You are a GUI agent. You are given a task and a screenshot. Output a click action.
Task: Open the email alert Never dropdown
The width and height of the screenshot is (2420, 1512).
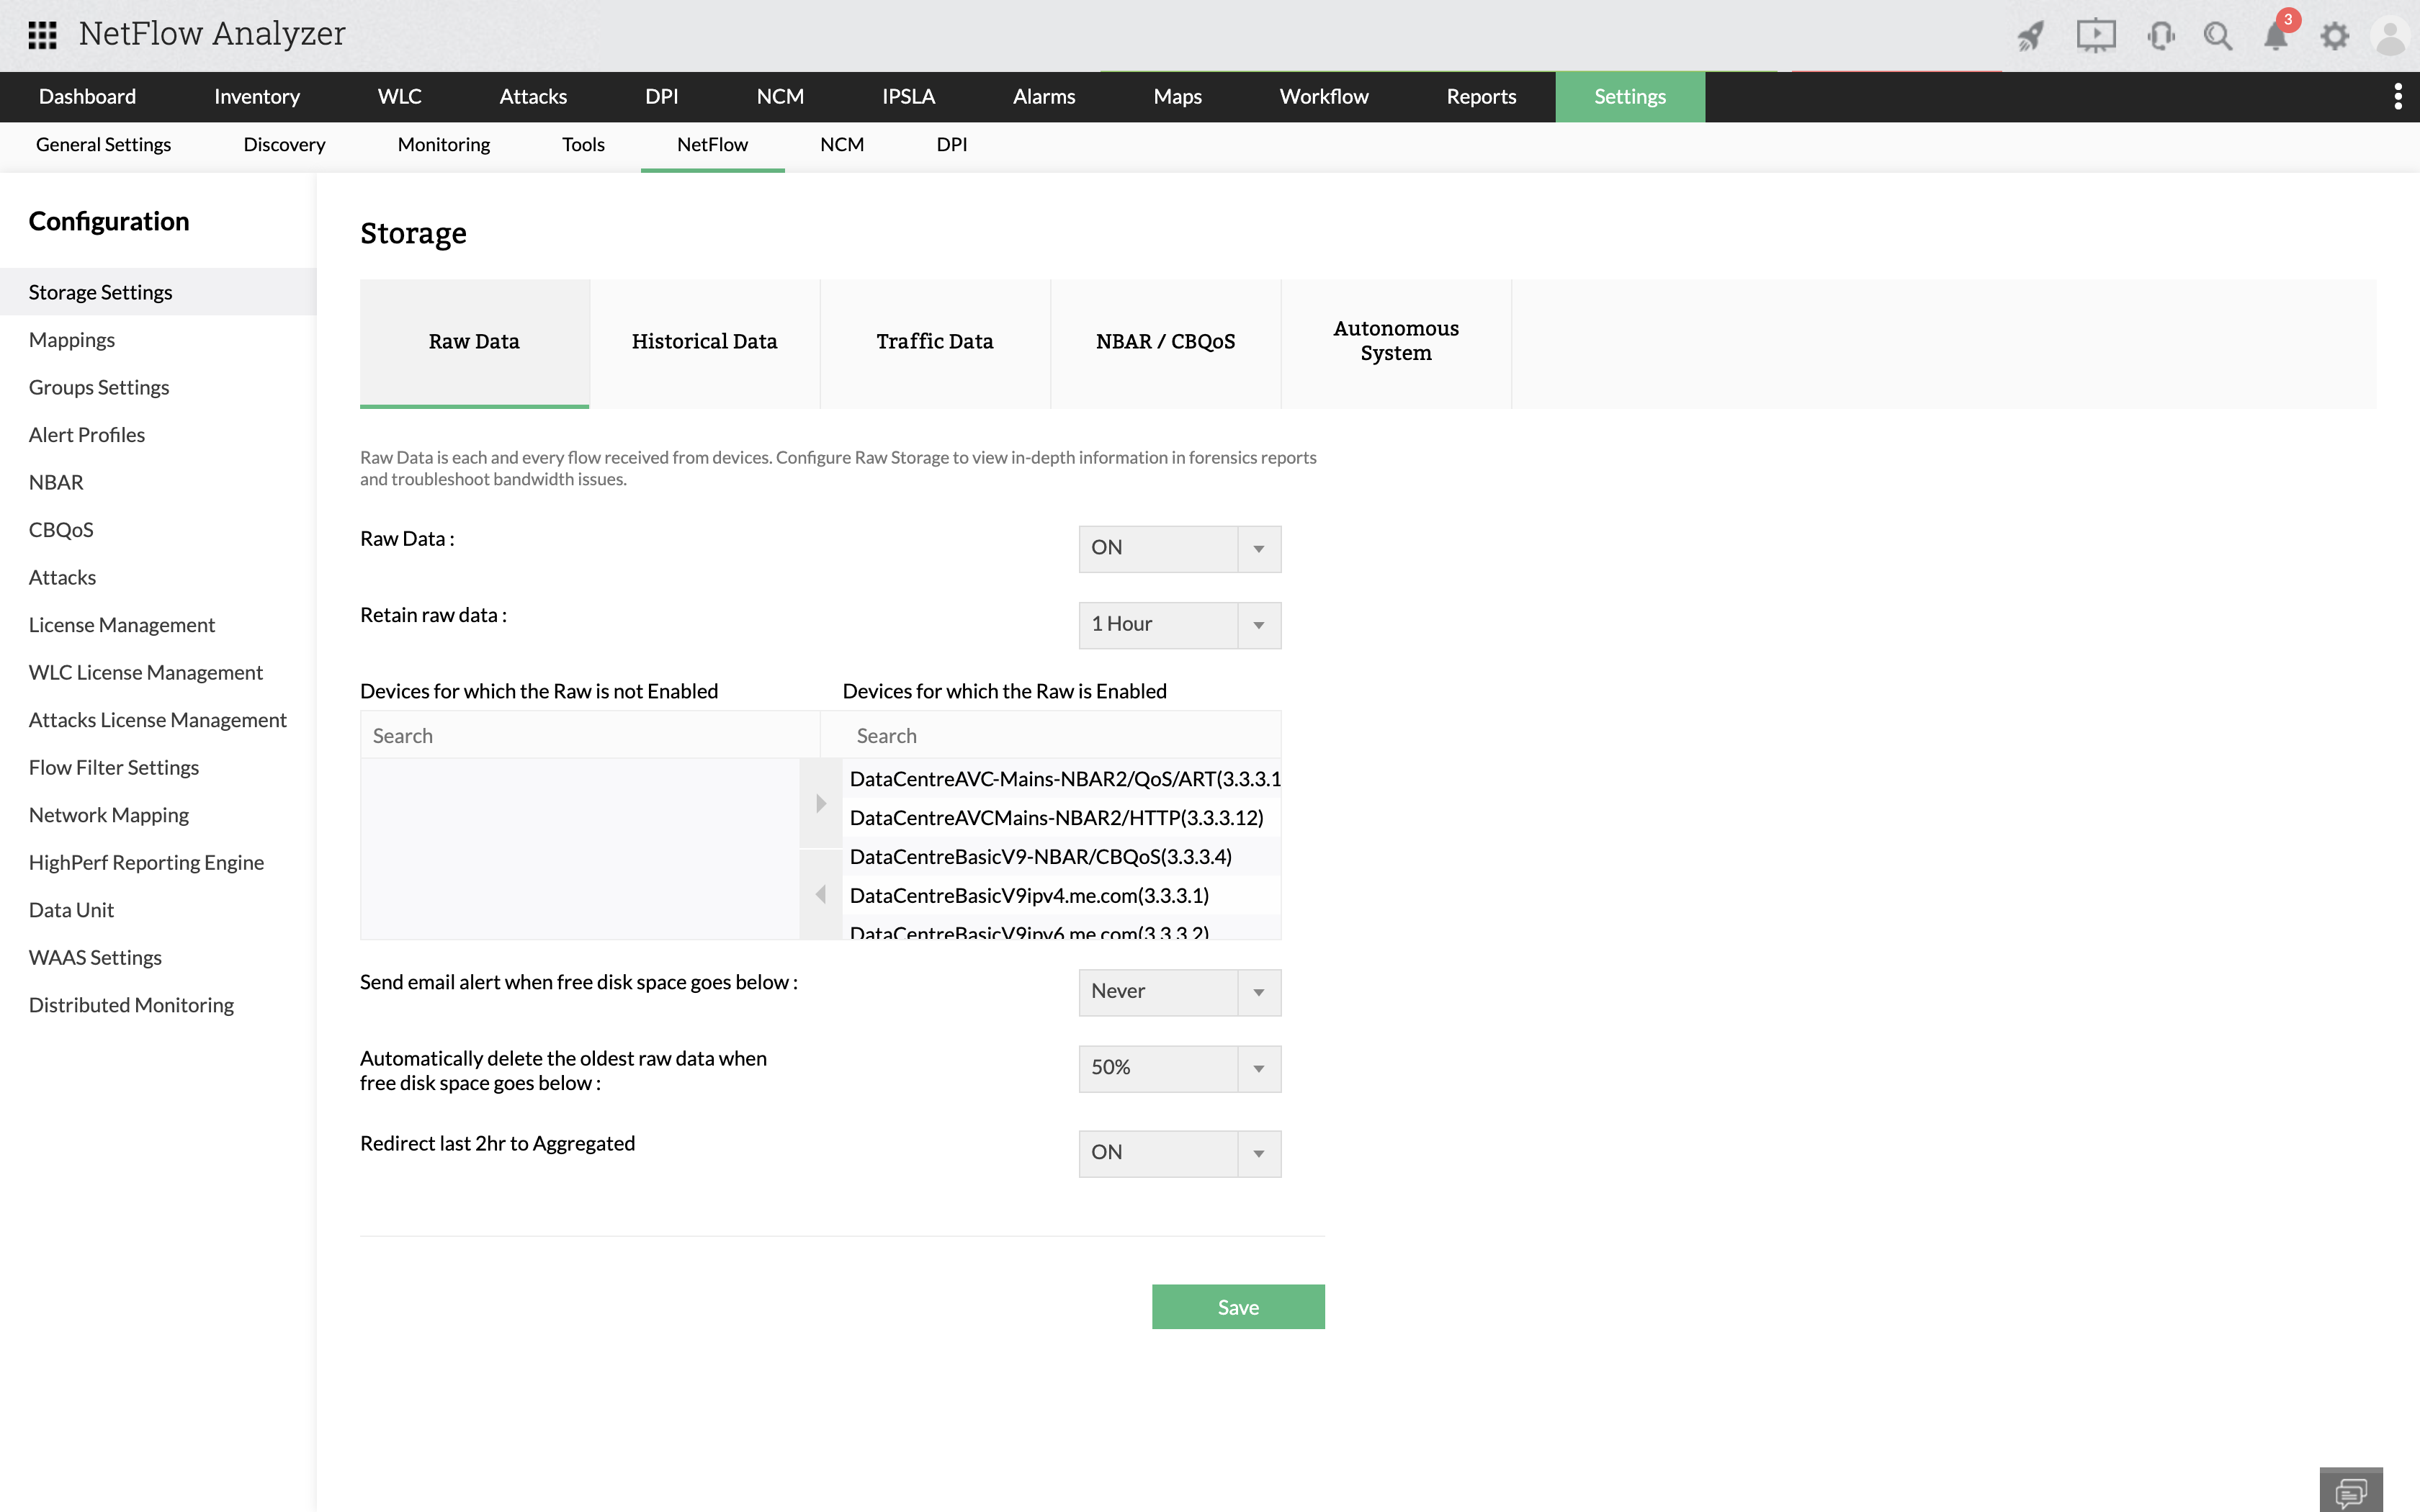[x=1179, y=992]
